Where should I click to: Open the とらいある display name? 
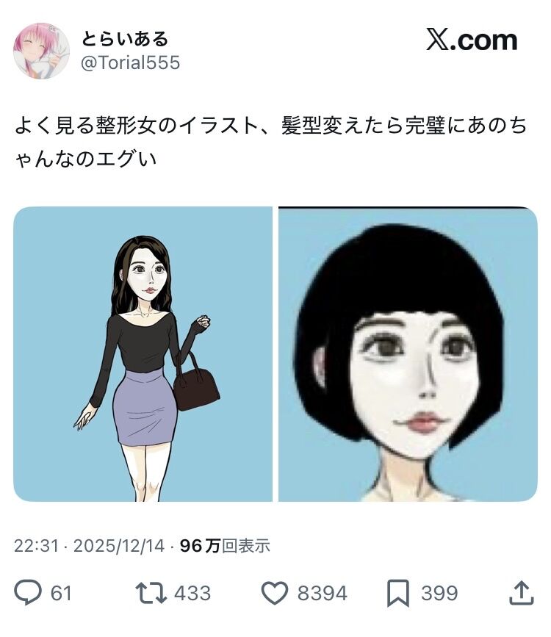125,39
